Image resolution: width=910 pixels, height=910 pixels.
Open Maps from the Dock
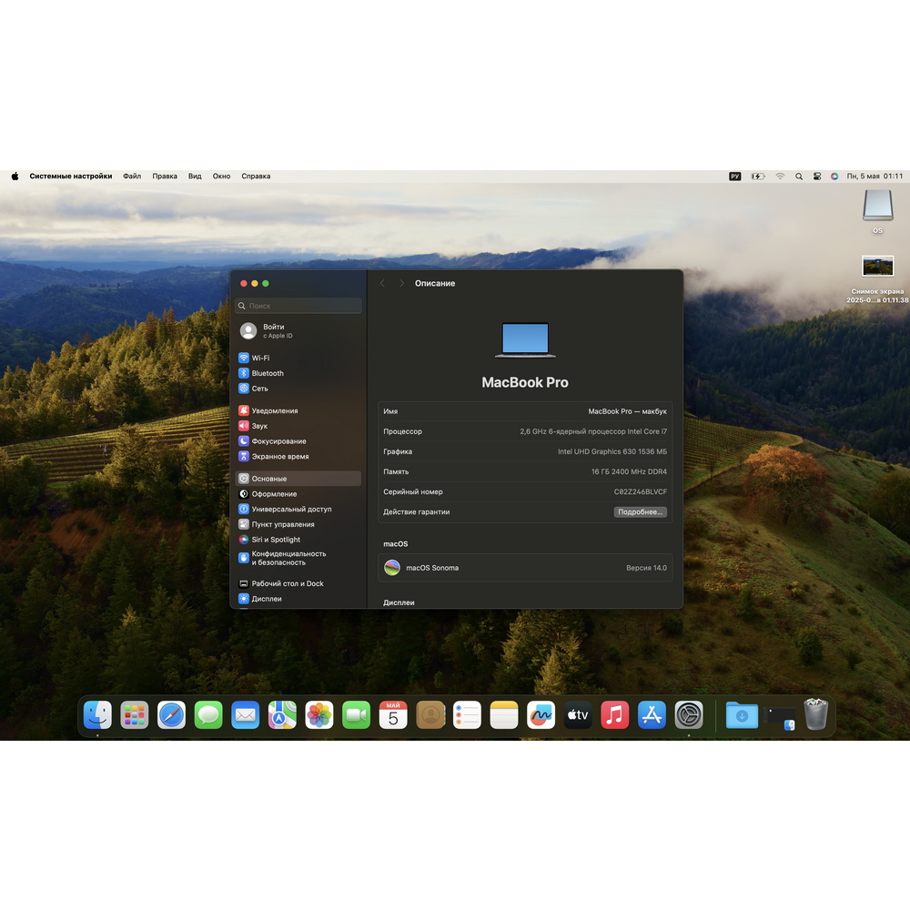coord(282,715)
